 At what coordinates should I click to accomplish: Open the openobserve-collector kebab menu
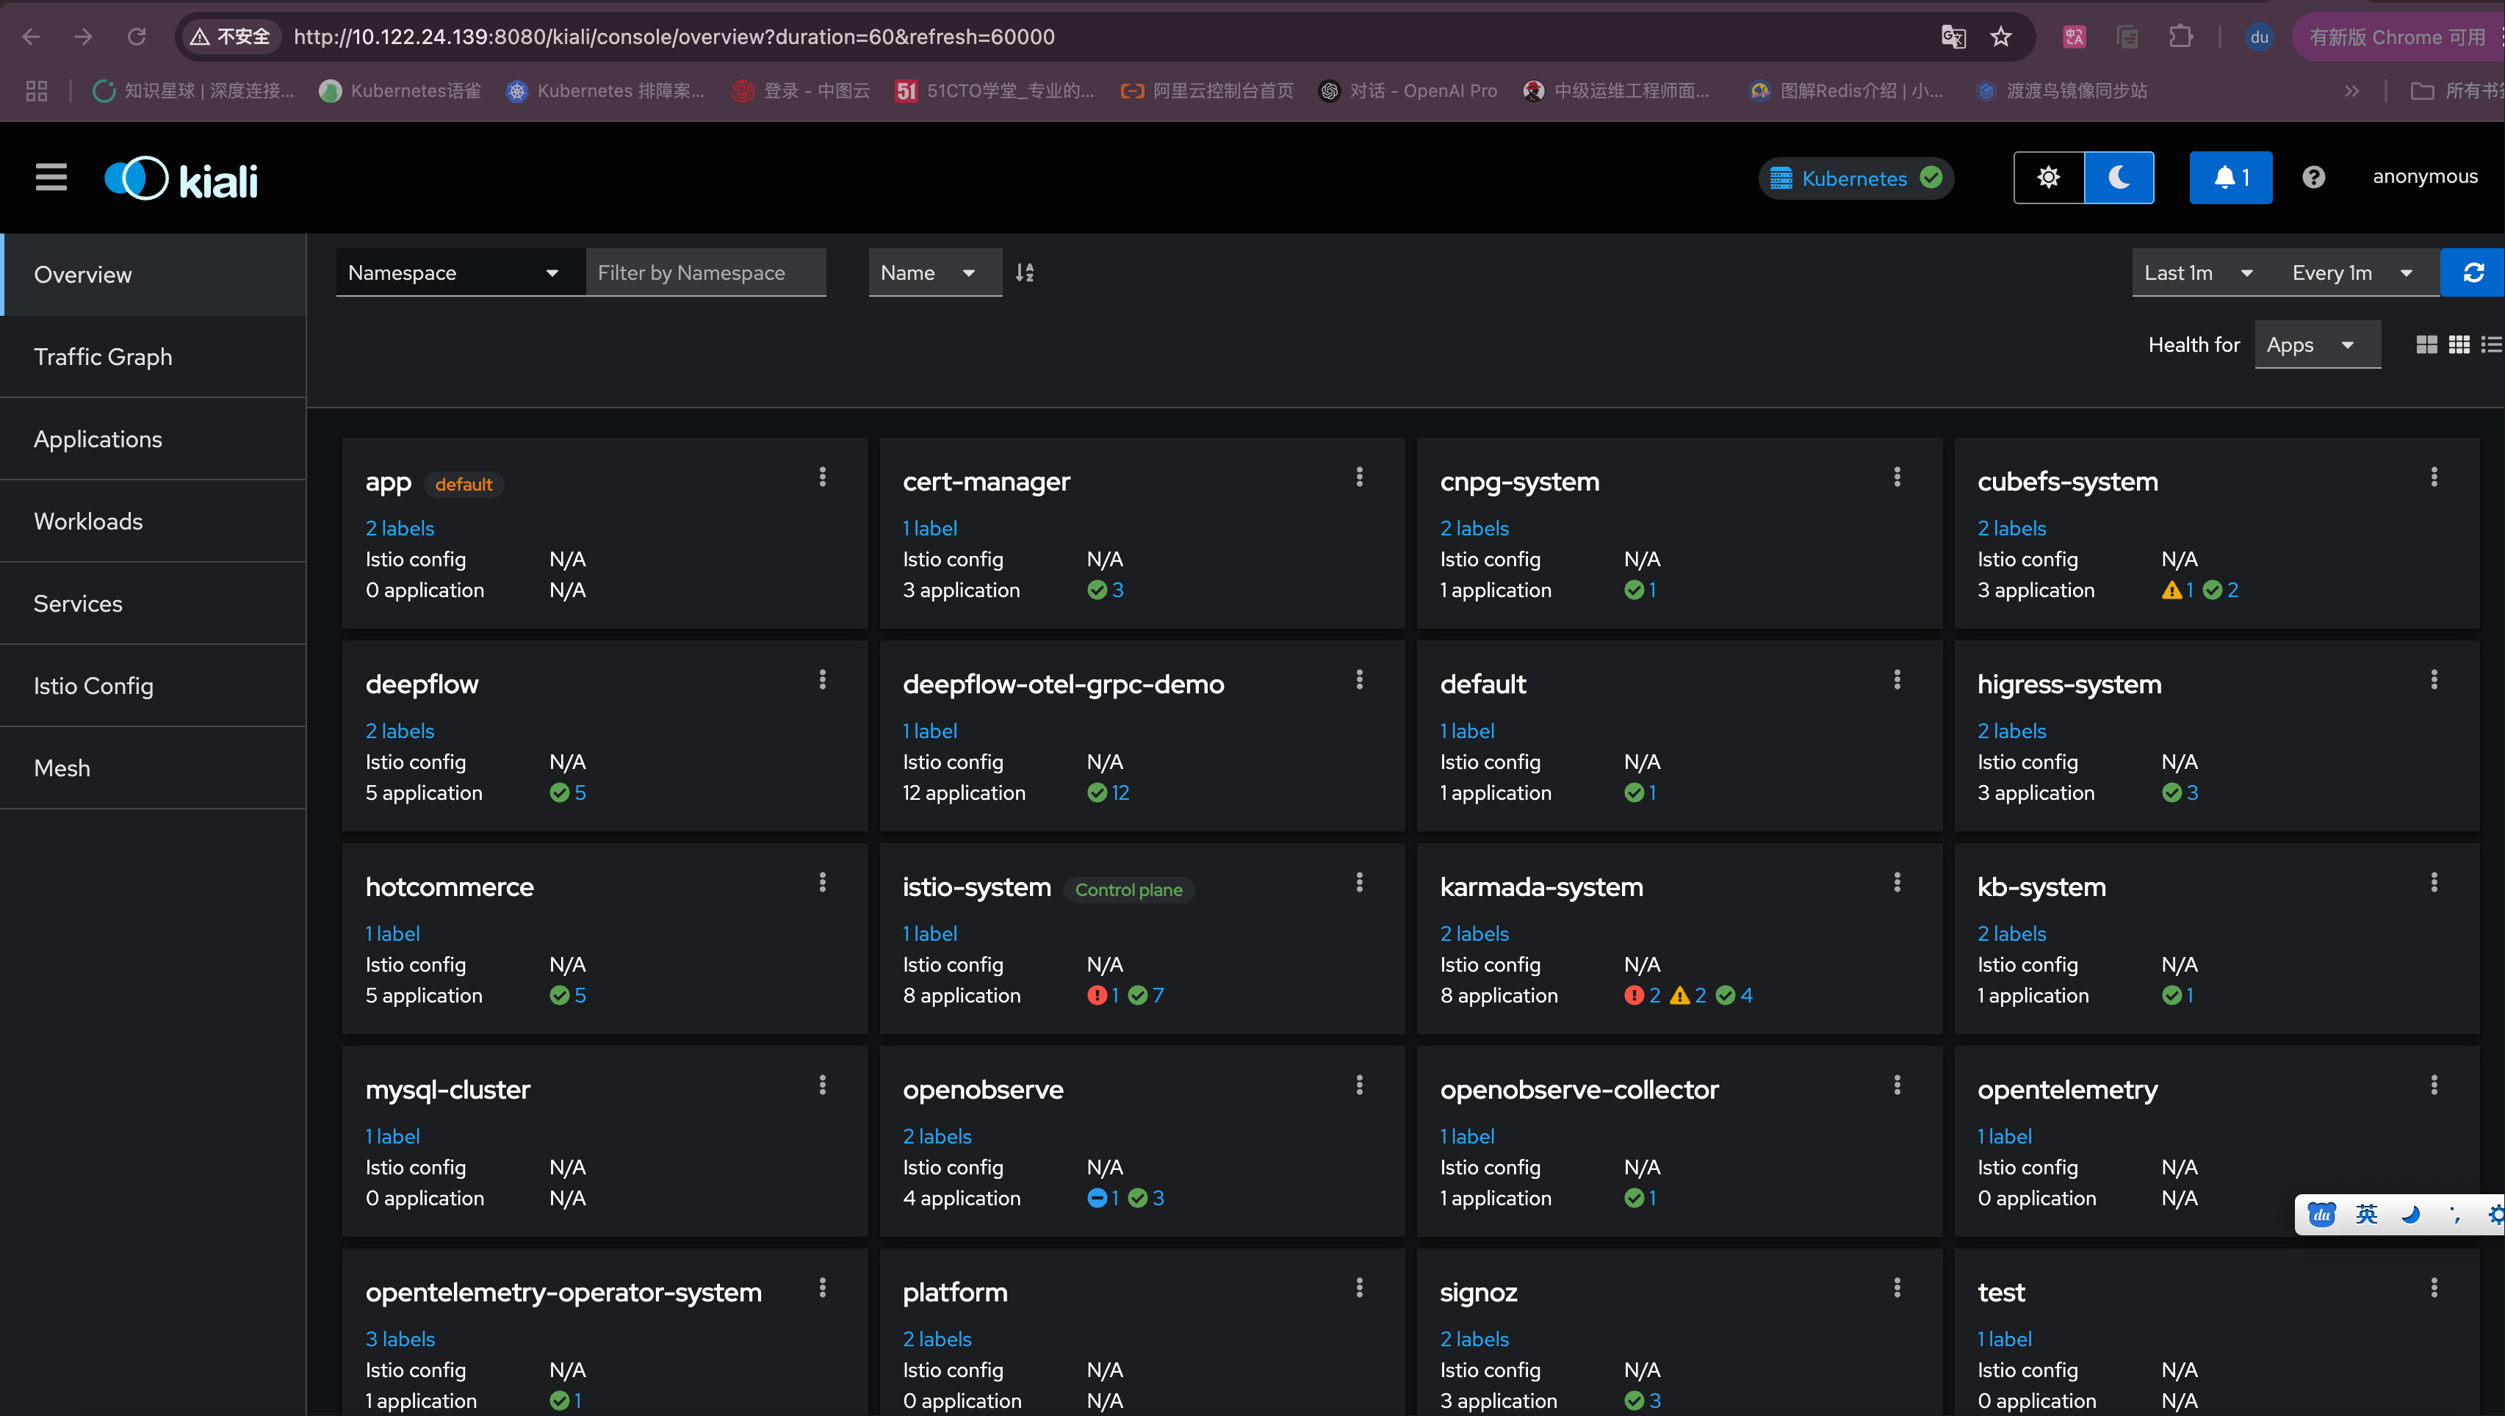1897,1084
